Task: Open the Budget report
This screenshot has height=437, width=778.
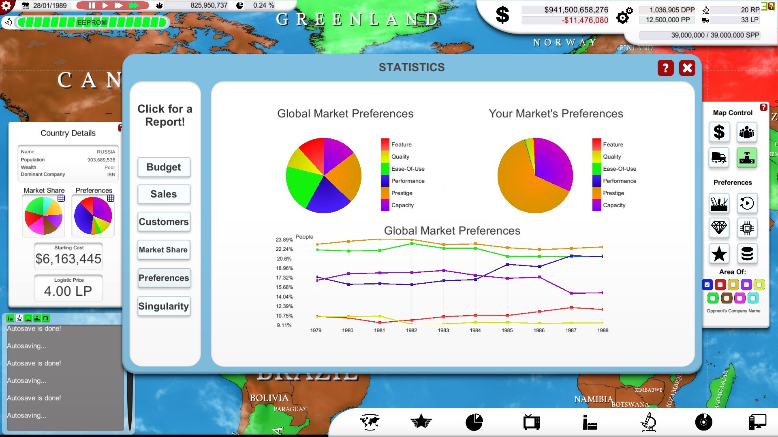Action: tap(164, 167)
